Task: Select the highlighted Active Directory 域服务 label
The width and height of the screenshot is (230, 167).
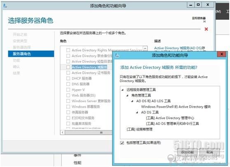Action: (x=89, y=67)
